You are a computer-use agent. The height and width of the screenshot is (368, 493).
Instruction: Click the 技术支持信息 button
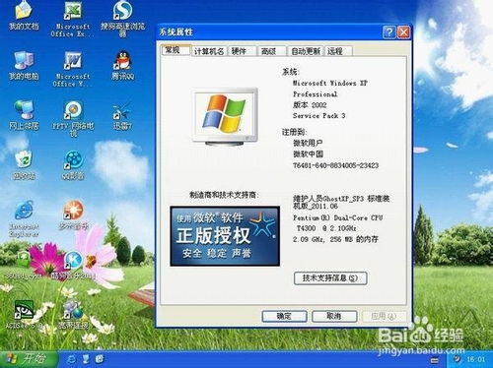click(330, 278)
